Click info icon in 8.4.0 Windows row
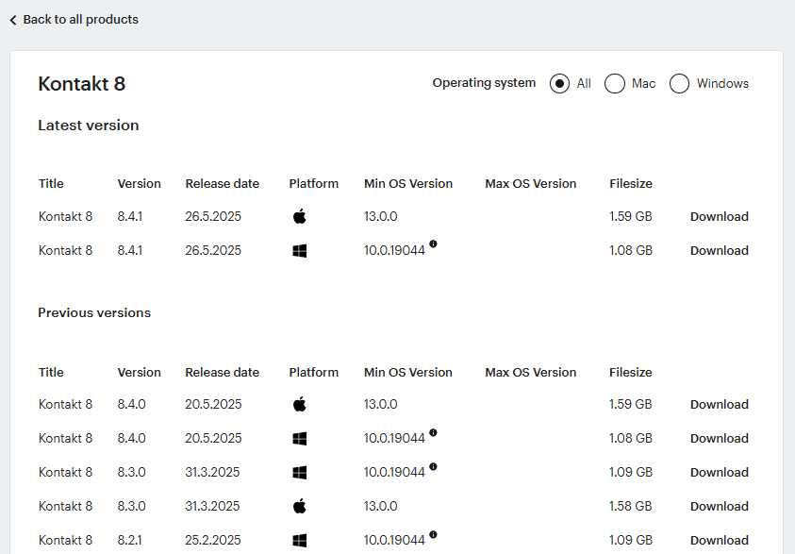The width and height of the screenshot is (795, 554). point(433,432)
